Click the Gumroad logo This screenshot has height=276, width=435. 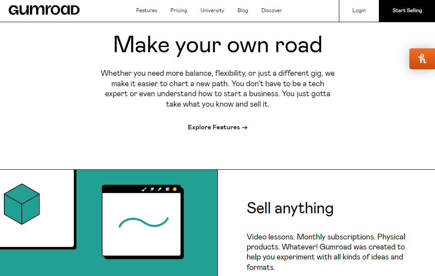[44, 10]
